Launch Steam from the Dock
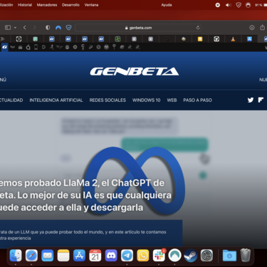Viewport: 267px width, 267px height. (x=191, y=256)
